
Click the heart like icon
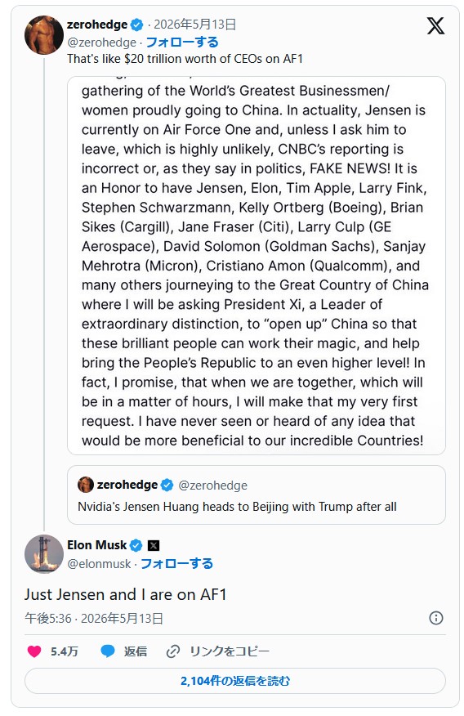click(x=34, y=651)
